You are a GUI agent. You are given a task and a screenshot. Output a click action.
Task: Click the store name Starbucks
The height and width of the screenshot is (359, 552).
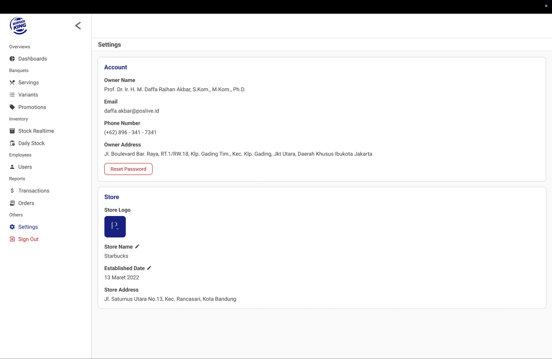click(x=116, y=256)
